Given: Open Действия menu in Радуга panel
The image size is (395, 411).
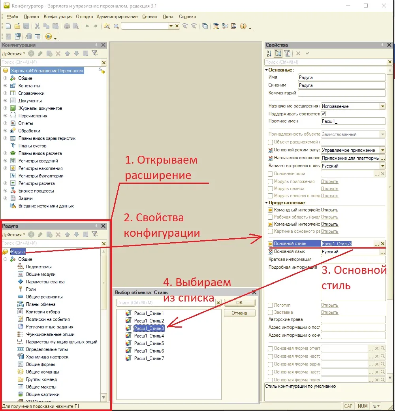Looking at the screenshot, I should point(13,235).
